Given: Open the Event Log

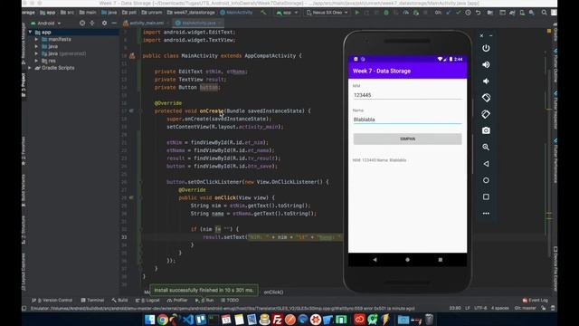Looking at the screenshot, I should [x=536, y=300].
